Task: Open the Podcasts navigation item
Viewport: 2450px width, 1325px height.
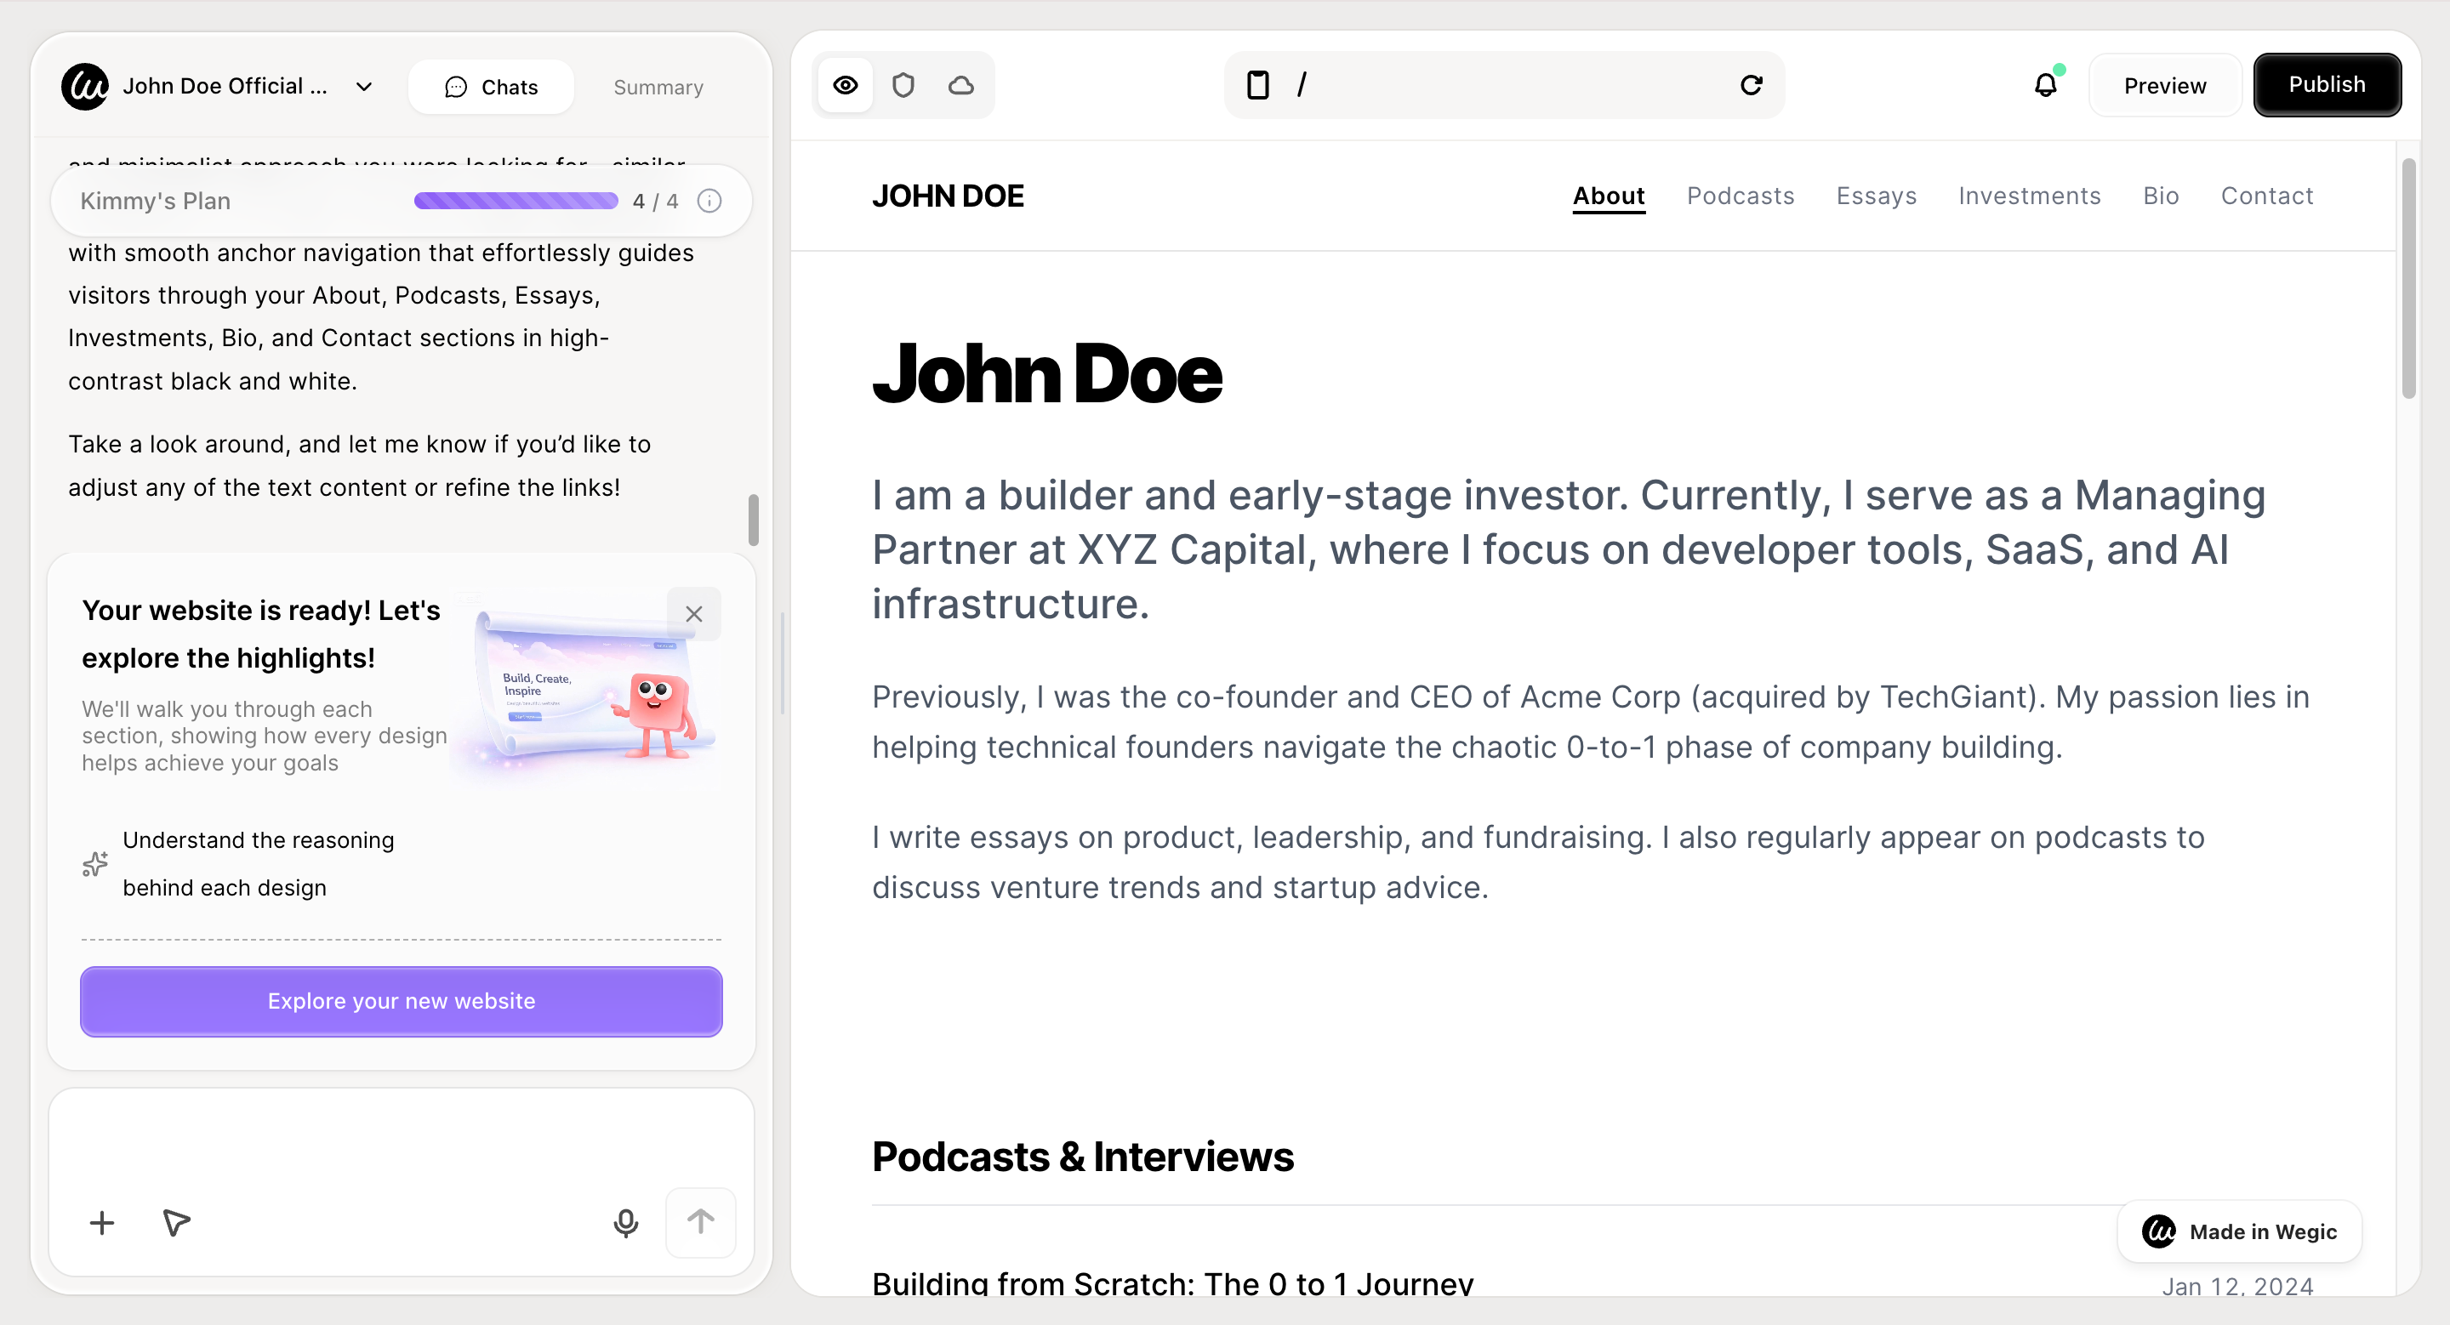Action: point(1740,196)
